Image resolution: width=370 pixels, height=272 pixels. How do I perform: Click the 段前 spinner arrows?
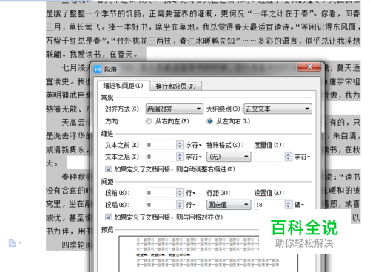tap(180, 193)
